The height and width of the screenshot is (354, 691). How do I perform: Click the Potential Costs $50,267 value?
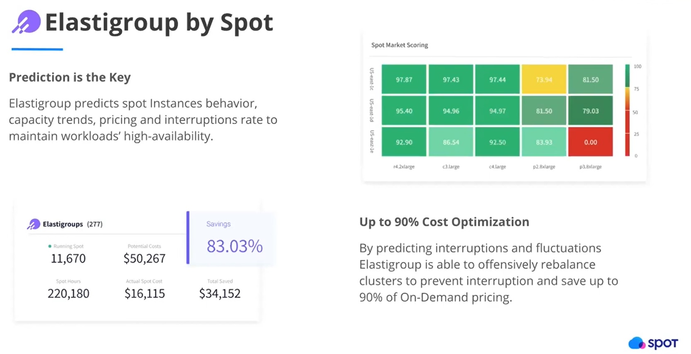[x=144, y=258]
